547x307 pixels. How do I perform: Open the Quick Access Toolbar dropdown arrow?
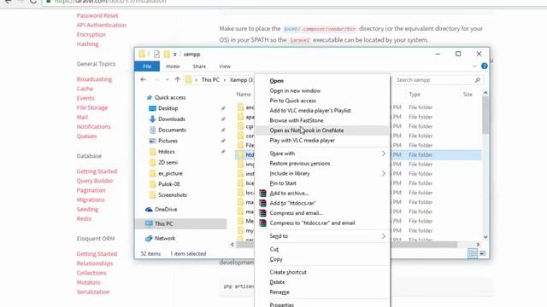coord(174,55)
